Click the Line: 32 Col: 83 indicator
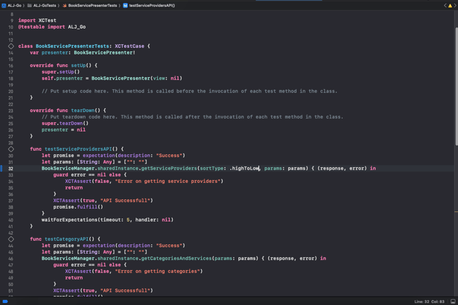The height and width of the screenshot is (305, 458). (429, 301)
